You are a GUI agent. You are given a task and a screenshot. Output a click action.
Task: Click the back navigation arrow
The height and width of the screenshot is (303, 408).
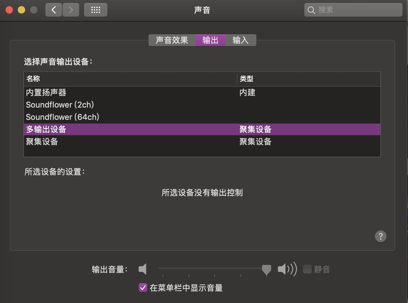pyautogui.click(x=53, y=10)
